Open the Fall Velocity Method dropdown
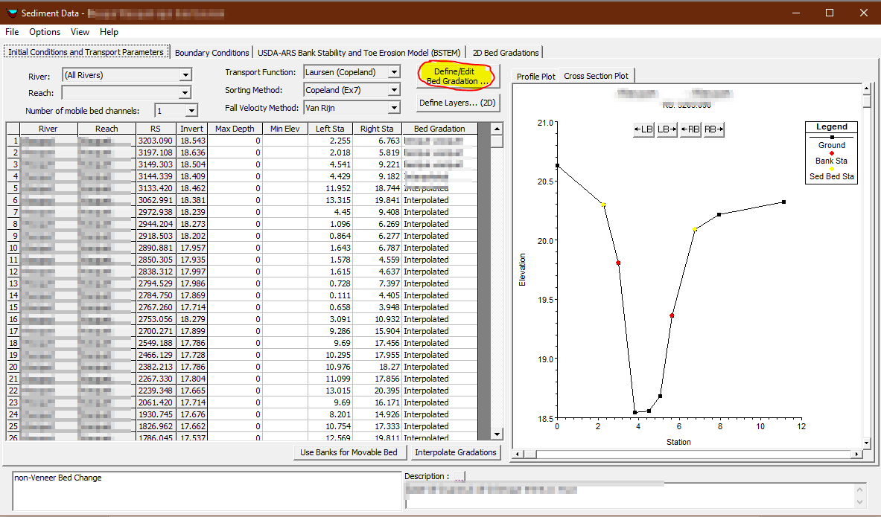The height and width of the screenshot is (517, 881). (x=394, y=108)
